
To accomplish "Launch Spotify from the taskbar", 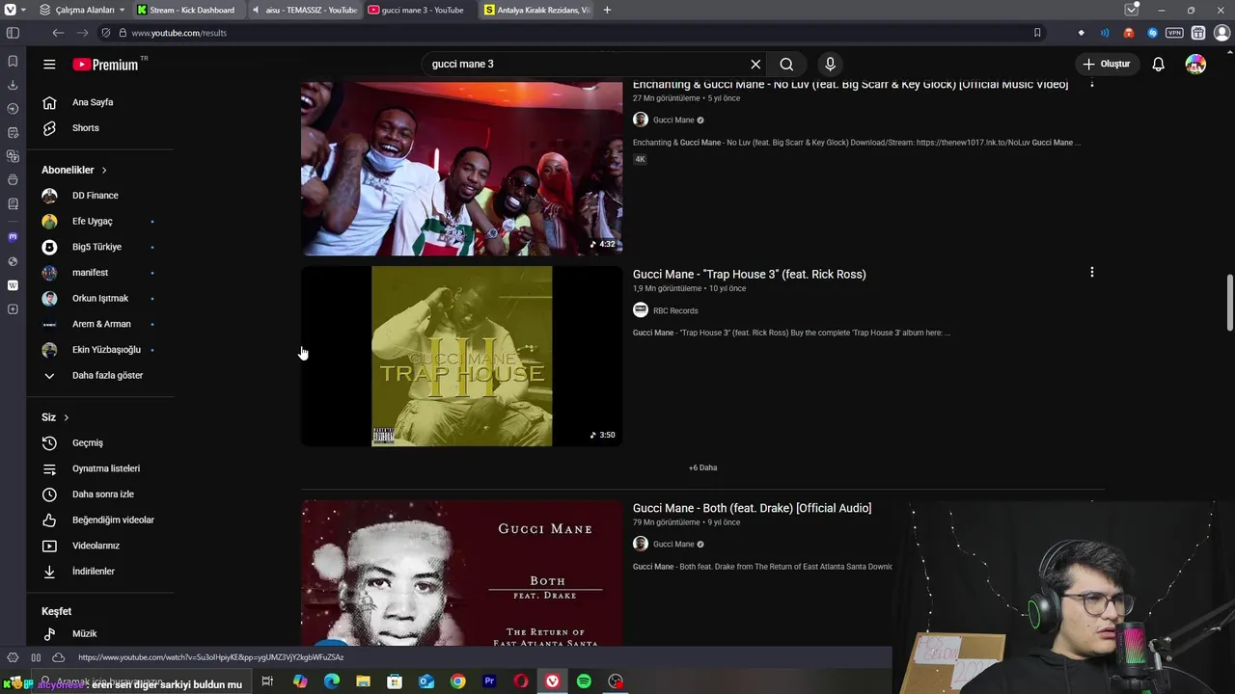I will [584, 681].
